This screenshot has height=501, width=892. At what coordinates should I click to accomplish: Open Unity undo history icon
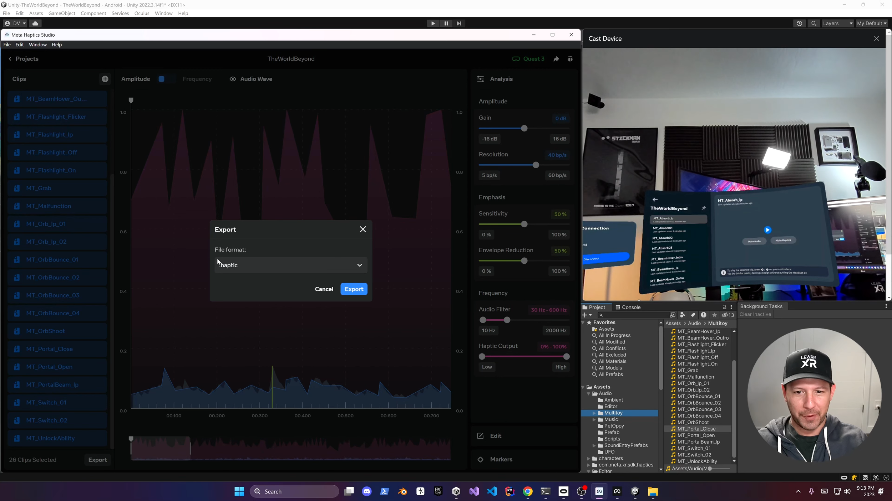click(799, 24)
